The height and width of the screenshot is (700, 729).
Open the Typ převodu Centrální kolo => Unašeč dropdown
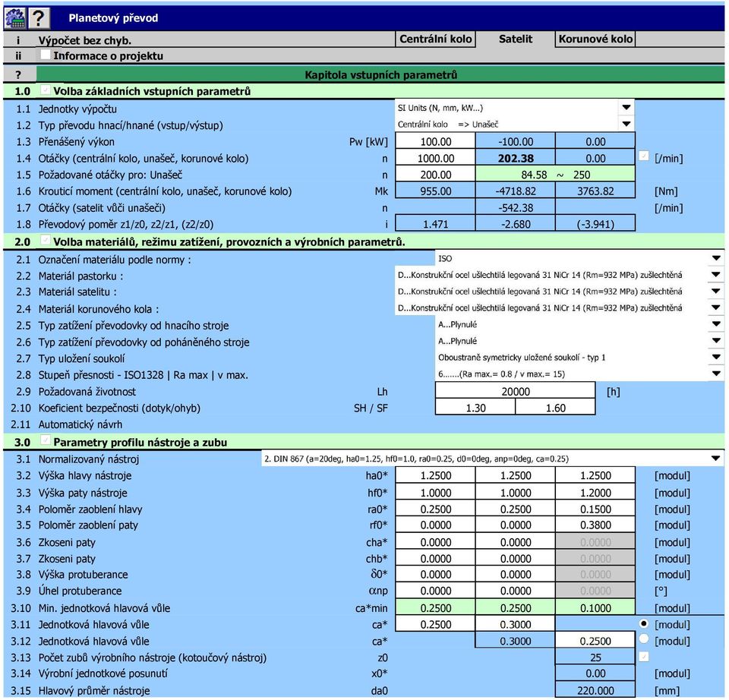coord(626,124)
